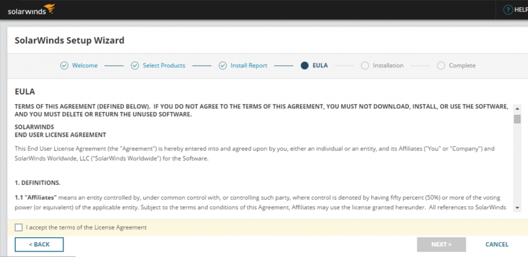Go to the Welcome step label
This screenshot has width=528, height=257.
(85, 66)
